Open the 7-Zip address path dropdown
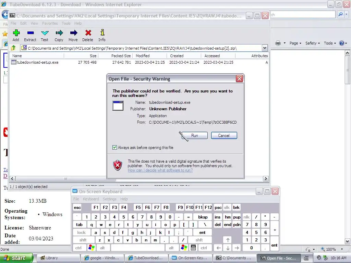 265,48
